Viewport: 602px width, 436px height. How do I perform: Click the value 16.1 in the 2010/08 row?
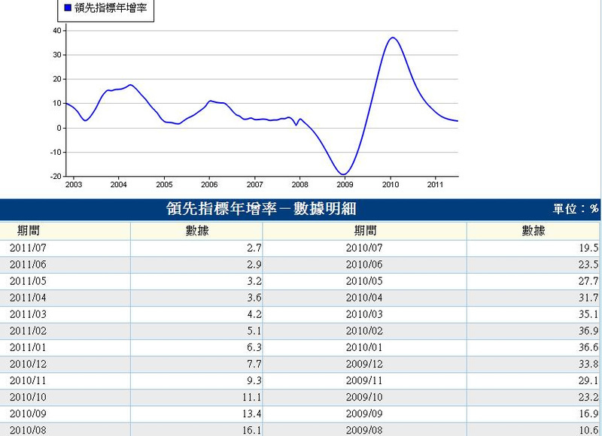pyautogui.click(x=251, y=430)
